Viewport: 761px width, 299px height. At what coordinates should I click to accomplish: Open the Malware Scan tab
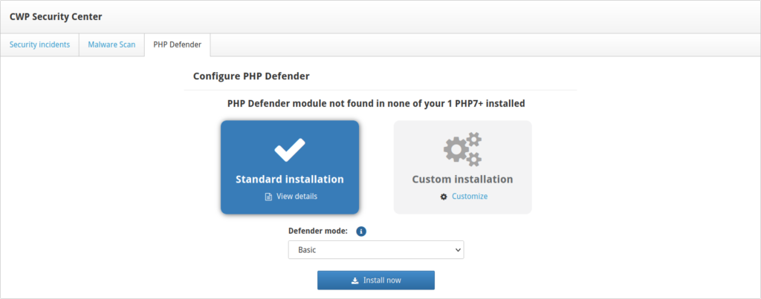pyautogui.click(x=111, y=45)
